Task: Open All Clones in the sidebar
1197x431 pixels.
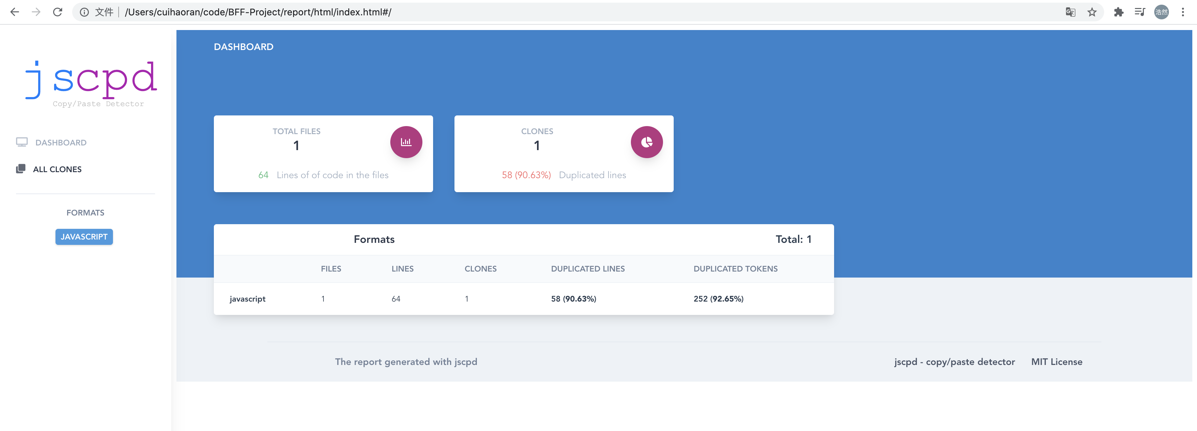Action: 57,169
